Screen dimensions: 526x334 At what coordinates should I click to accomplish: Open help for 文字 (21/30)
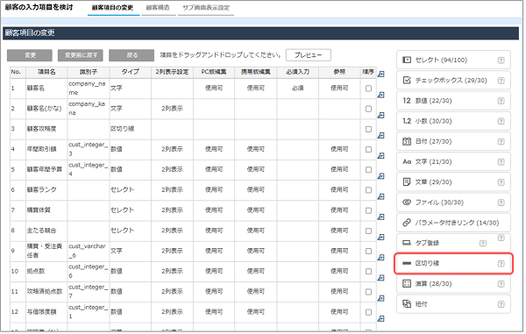pyautogui.click(x=501, y=162)
